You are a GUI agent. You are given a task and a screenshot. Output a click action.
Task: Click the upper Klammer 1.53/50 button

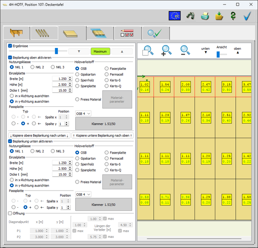click(104, 124)
